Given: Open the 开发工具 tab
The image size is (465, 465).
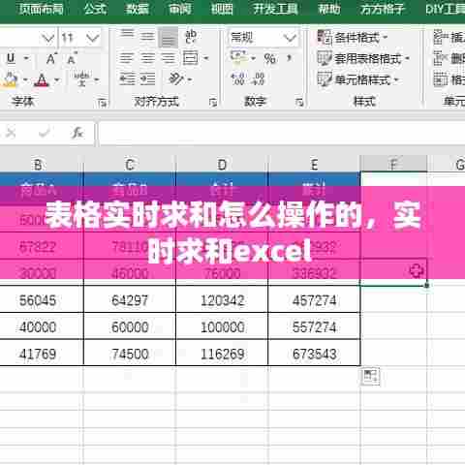Looking at the screenshot, I should (275, 9).
